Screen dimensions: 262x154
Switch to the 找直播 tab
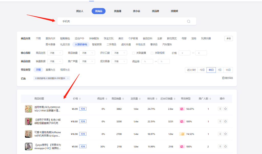(x=118, y=11)
